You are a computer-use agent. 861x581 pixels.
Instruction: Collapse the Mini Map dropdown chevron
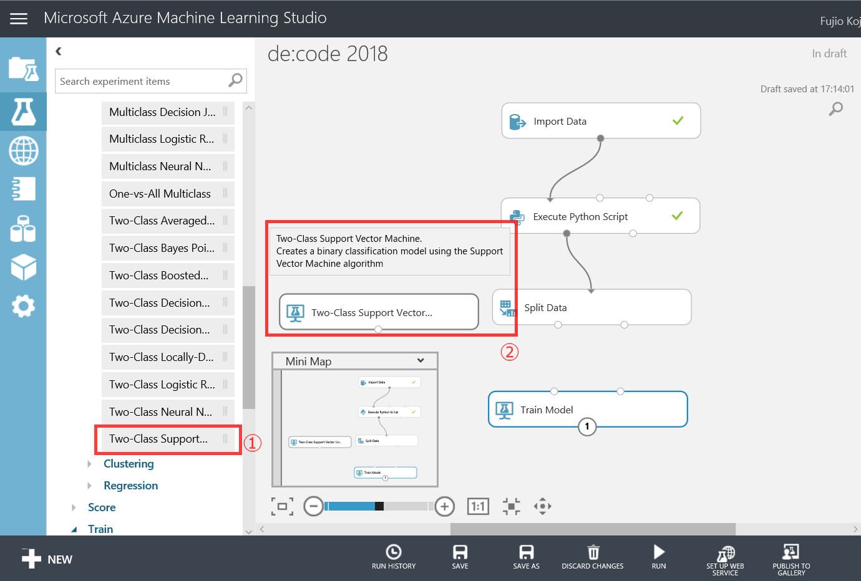tap(421, 360)
